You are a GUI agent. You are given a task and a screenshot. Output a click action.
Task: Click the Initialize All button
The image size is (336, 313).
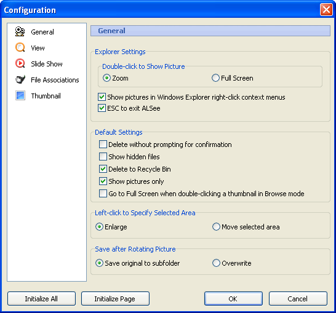(41, 299)
